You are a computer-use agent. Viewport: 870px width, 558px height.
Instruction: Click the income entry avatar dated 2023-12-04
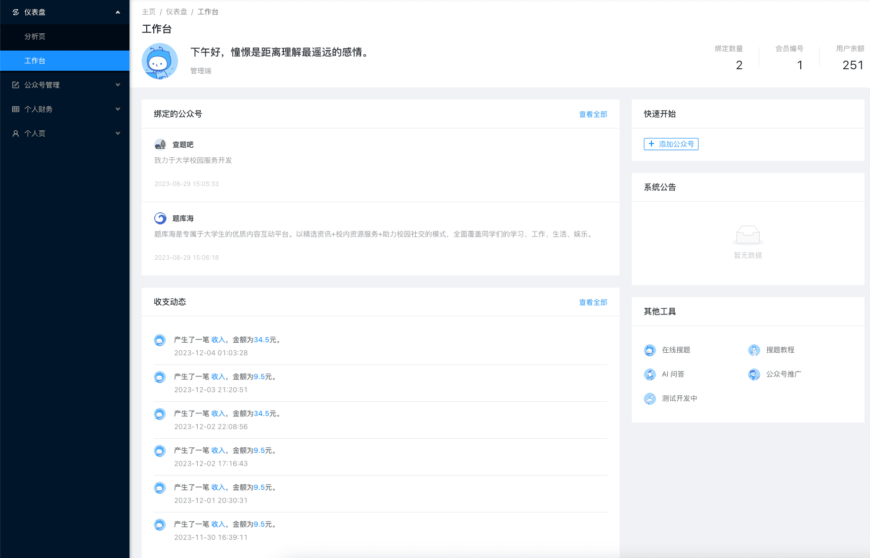point(160,340)
